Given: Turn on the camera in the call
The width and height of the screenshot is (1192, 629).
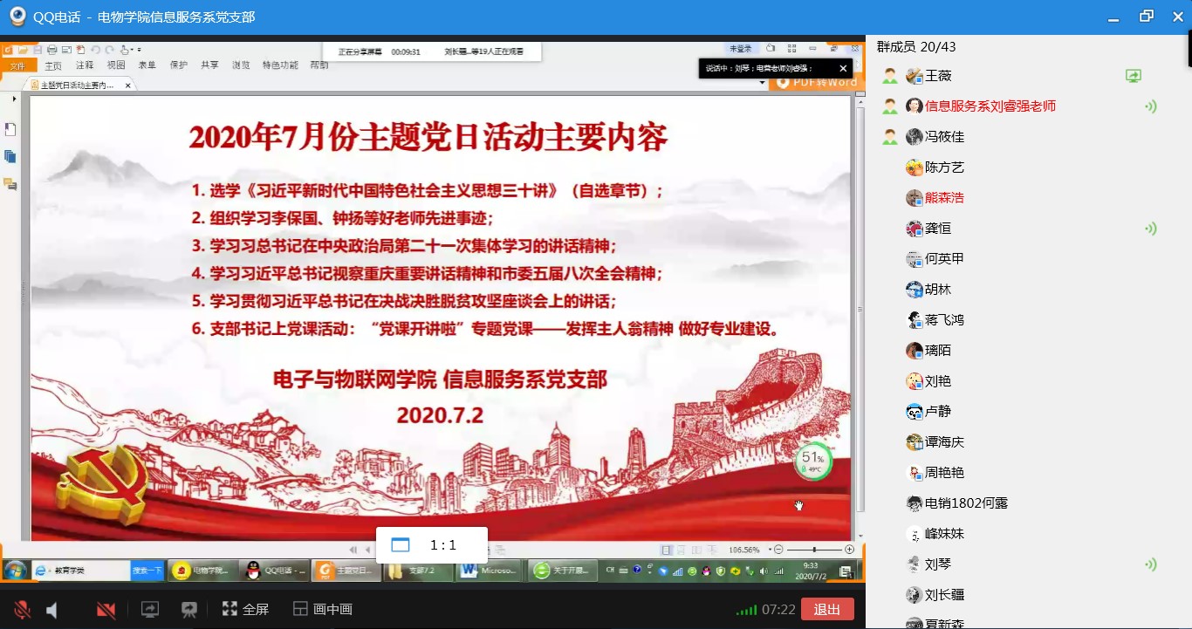Looking at the screenshot, I should pyautogui.click(x=106, y=610).
